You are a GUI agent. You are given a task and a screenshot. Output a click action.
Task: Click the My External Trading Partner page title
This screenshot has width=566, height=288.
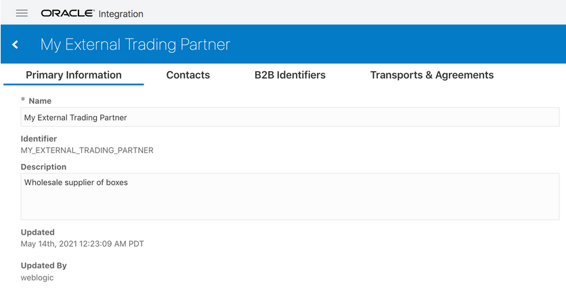[135, 45]
